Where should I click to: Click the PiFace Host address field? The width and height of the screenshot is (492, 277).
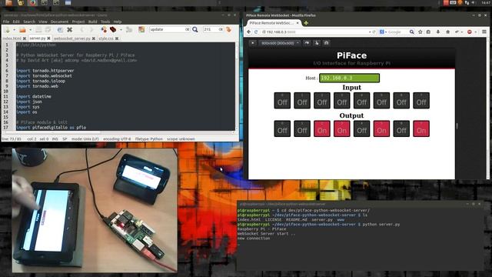pyautogui.click(x=349, y=78)
